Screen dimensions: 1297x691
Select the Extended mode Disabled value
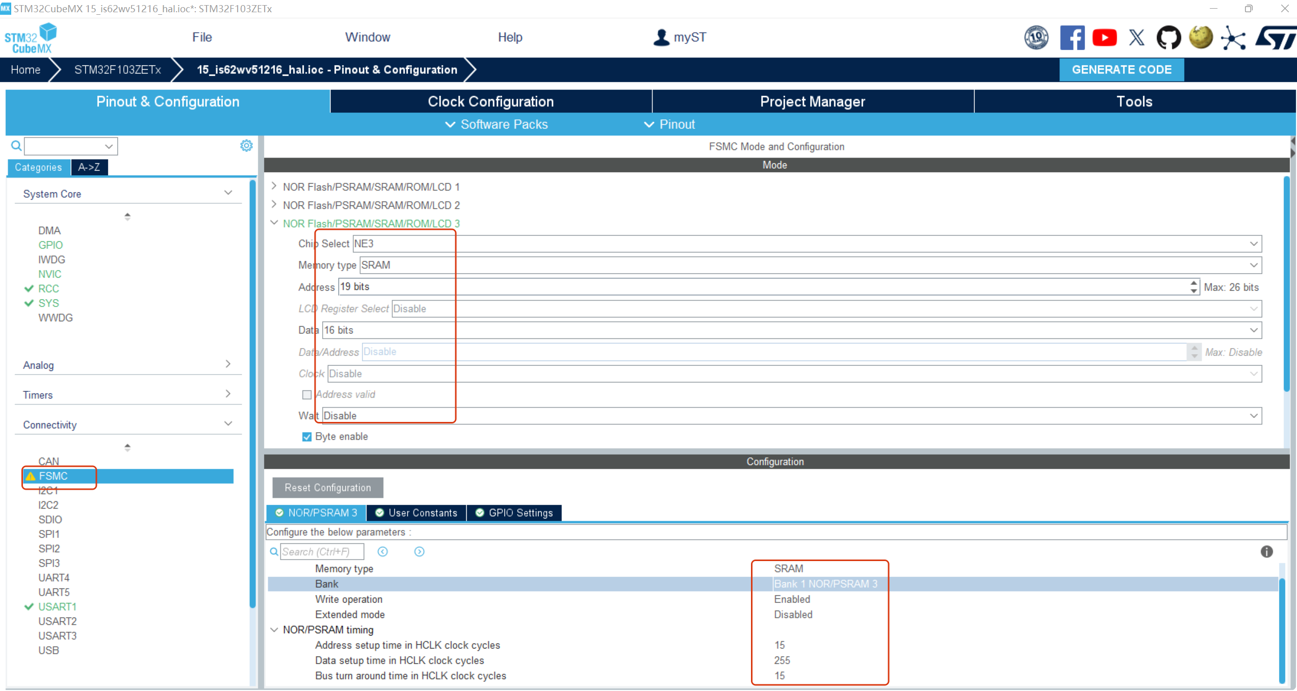pos(793,615)
